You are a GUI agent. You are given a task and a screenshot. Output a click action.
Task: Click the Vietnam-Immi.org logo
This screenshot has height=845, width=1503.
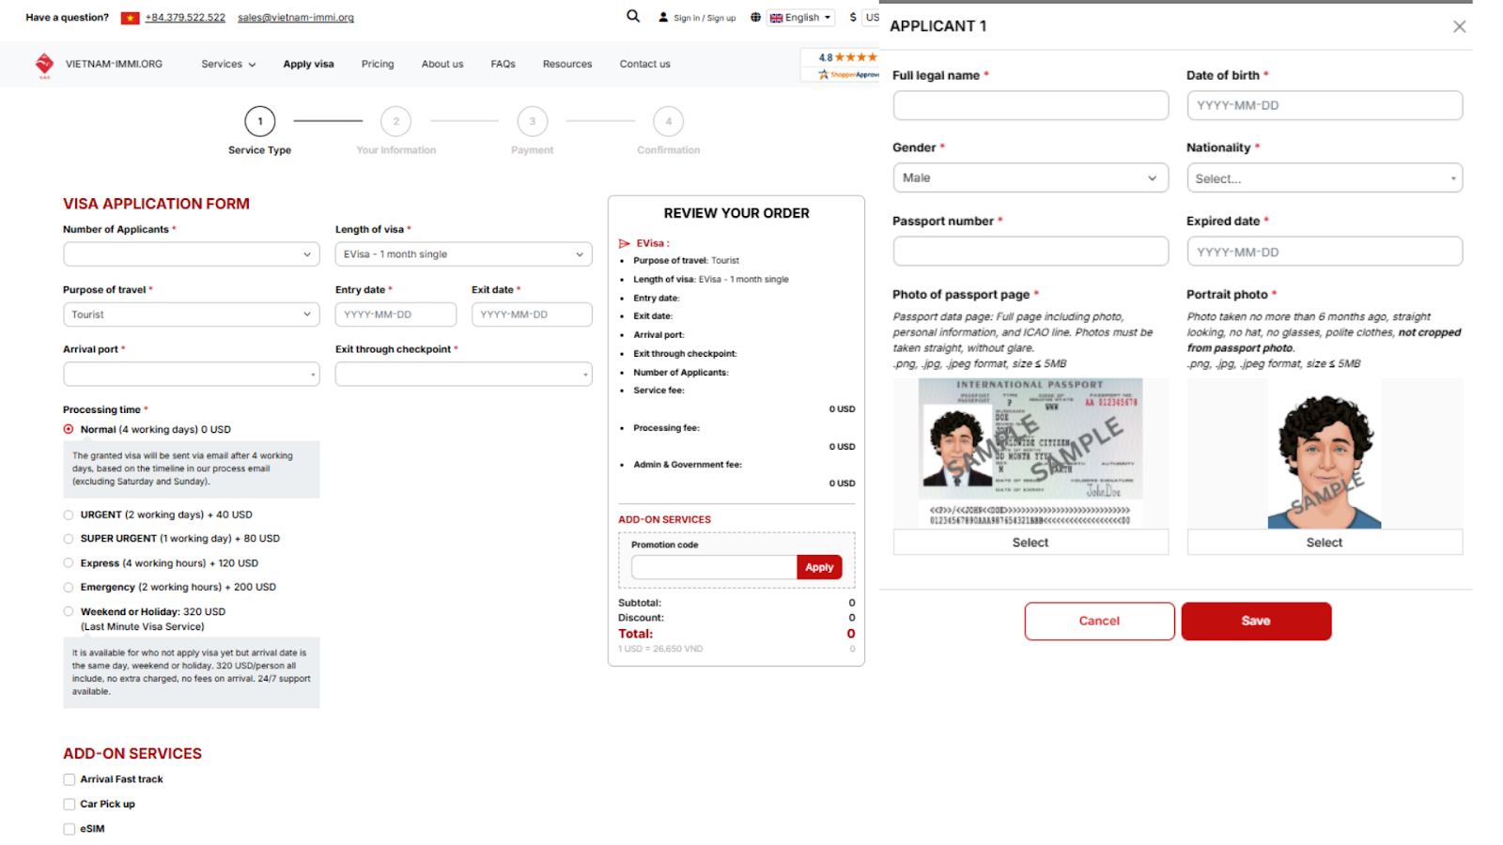tap(44, 64)
